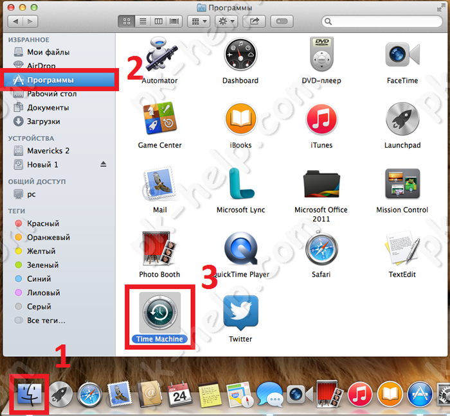Viewport: 450px width, 416px height.
Task: Go back in Finder history
Action: tap(15, 21)
